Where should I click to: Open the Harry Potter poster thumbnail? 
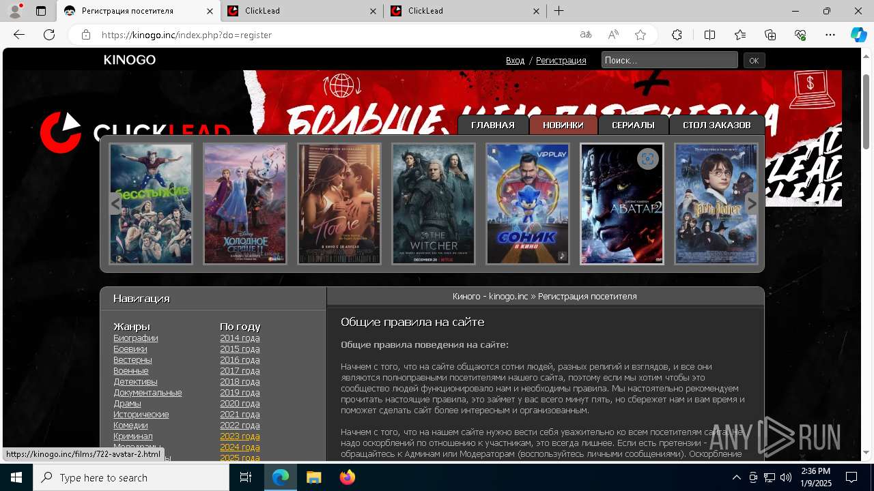point(716,203)
